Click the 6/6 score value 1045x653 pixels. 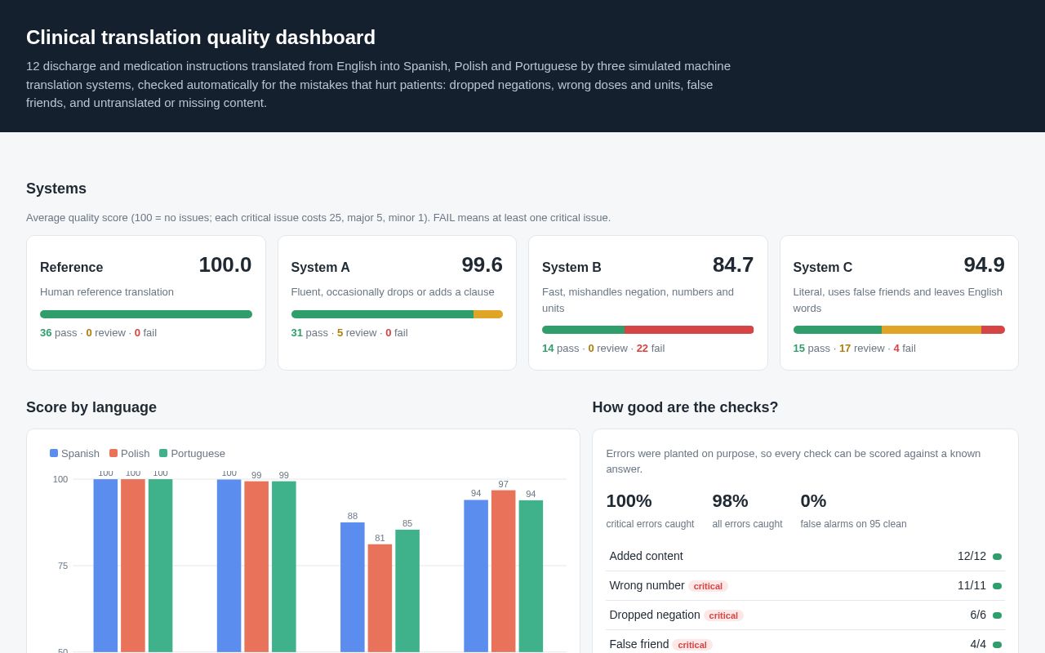pyautogui.click(x=978, y=615)
